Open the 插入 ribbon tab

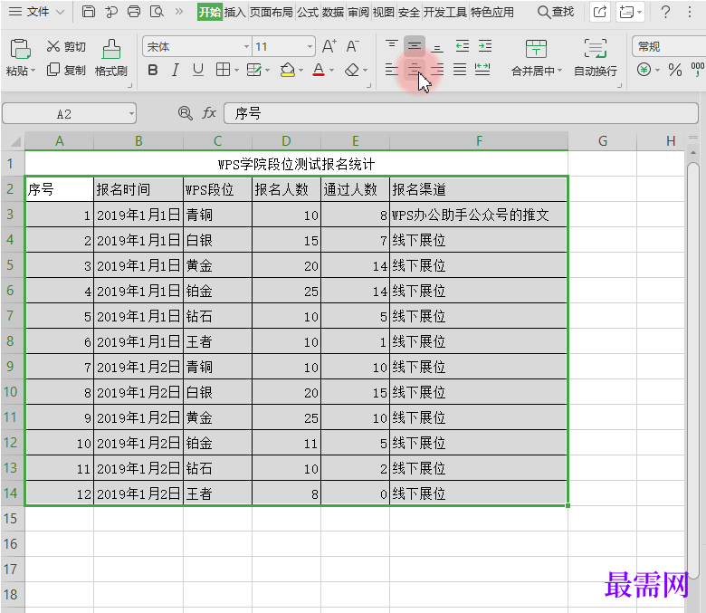tap(234, 12)
